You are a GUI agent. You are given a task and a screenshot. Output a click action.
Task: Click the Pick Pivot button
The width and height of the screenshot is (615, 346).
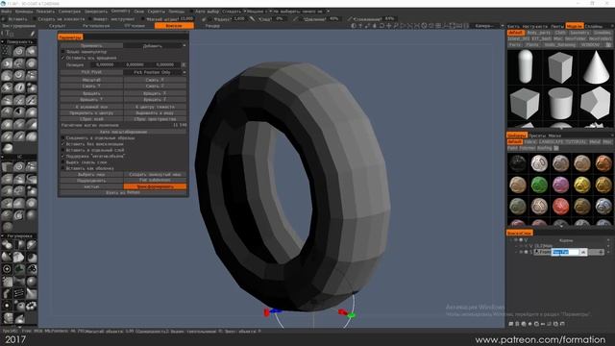(91, 73)
